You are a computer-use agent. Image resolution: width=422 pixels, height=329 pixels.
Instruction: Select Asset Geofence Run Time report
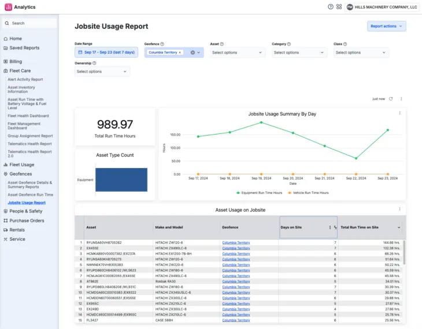(x=30, y=195)
